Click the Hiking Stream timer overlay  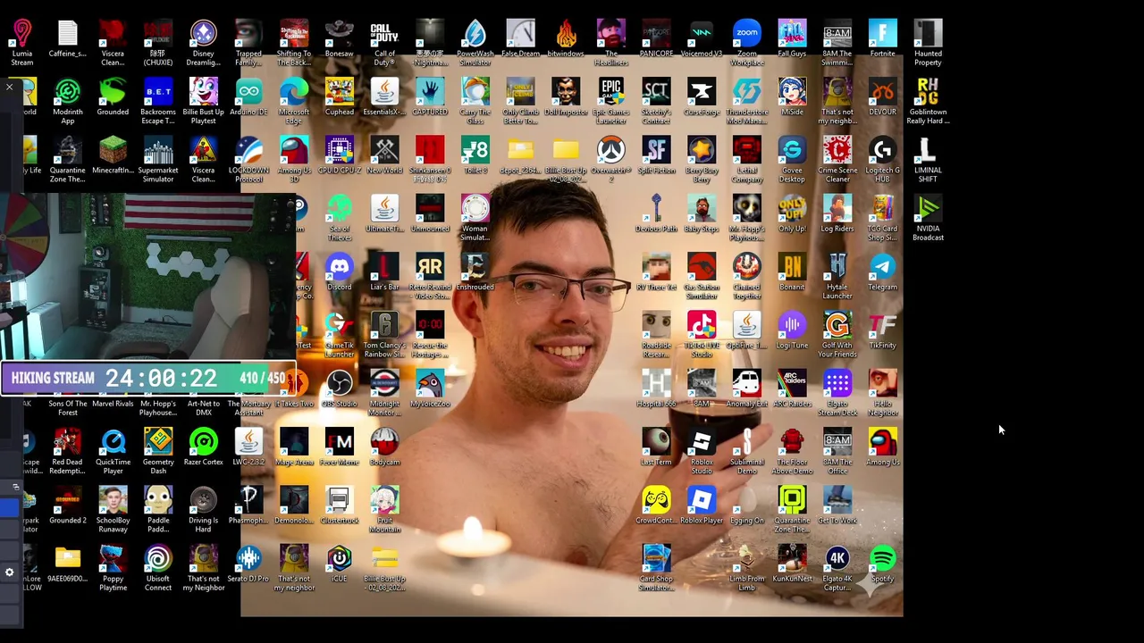[148, 379]
